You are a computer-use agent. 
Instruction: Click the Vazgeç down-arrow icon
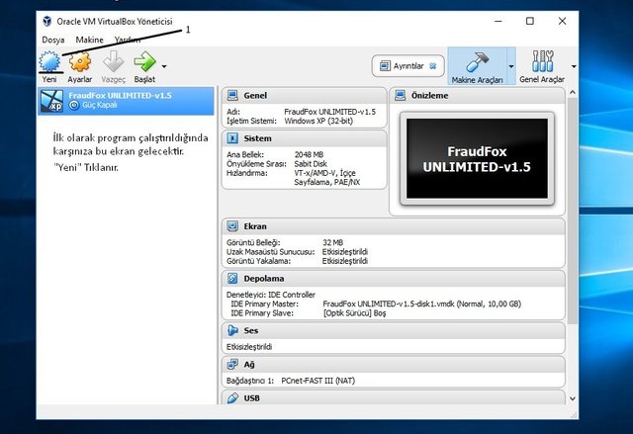tap(113, 61)
